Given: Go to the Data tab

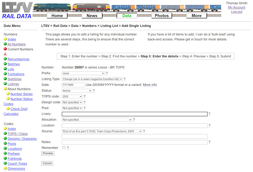Looking at the screenshot, I should (127, 16).
